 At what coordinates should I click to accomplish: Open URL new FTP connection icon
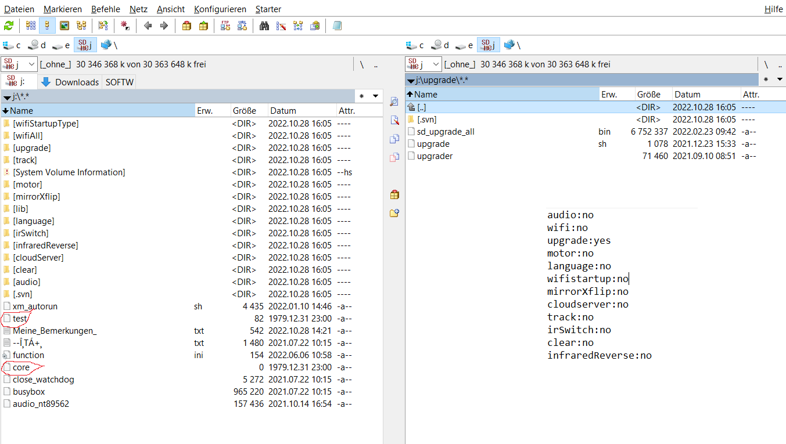click(242, 26)
